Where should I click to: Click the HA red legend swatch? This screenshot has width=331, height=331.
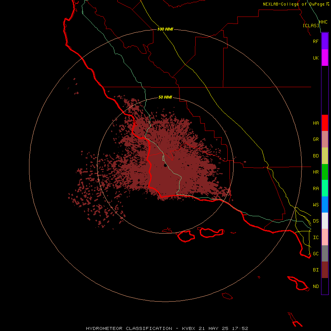(x=325, y=123)
